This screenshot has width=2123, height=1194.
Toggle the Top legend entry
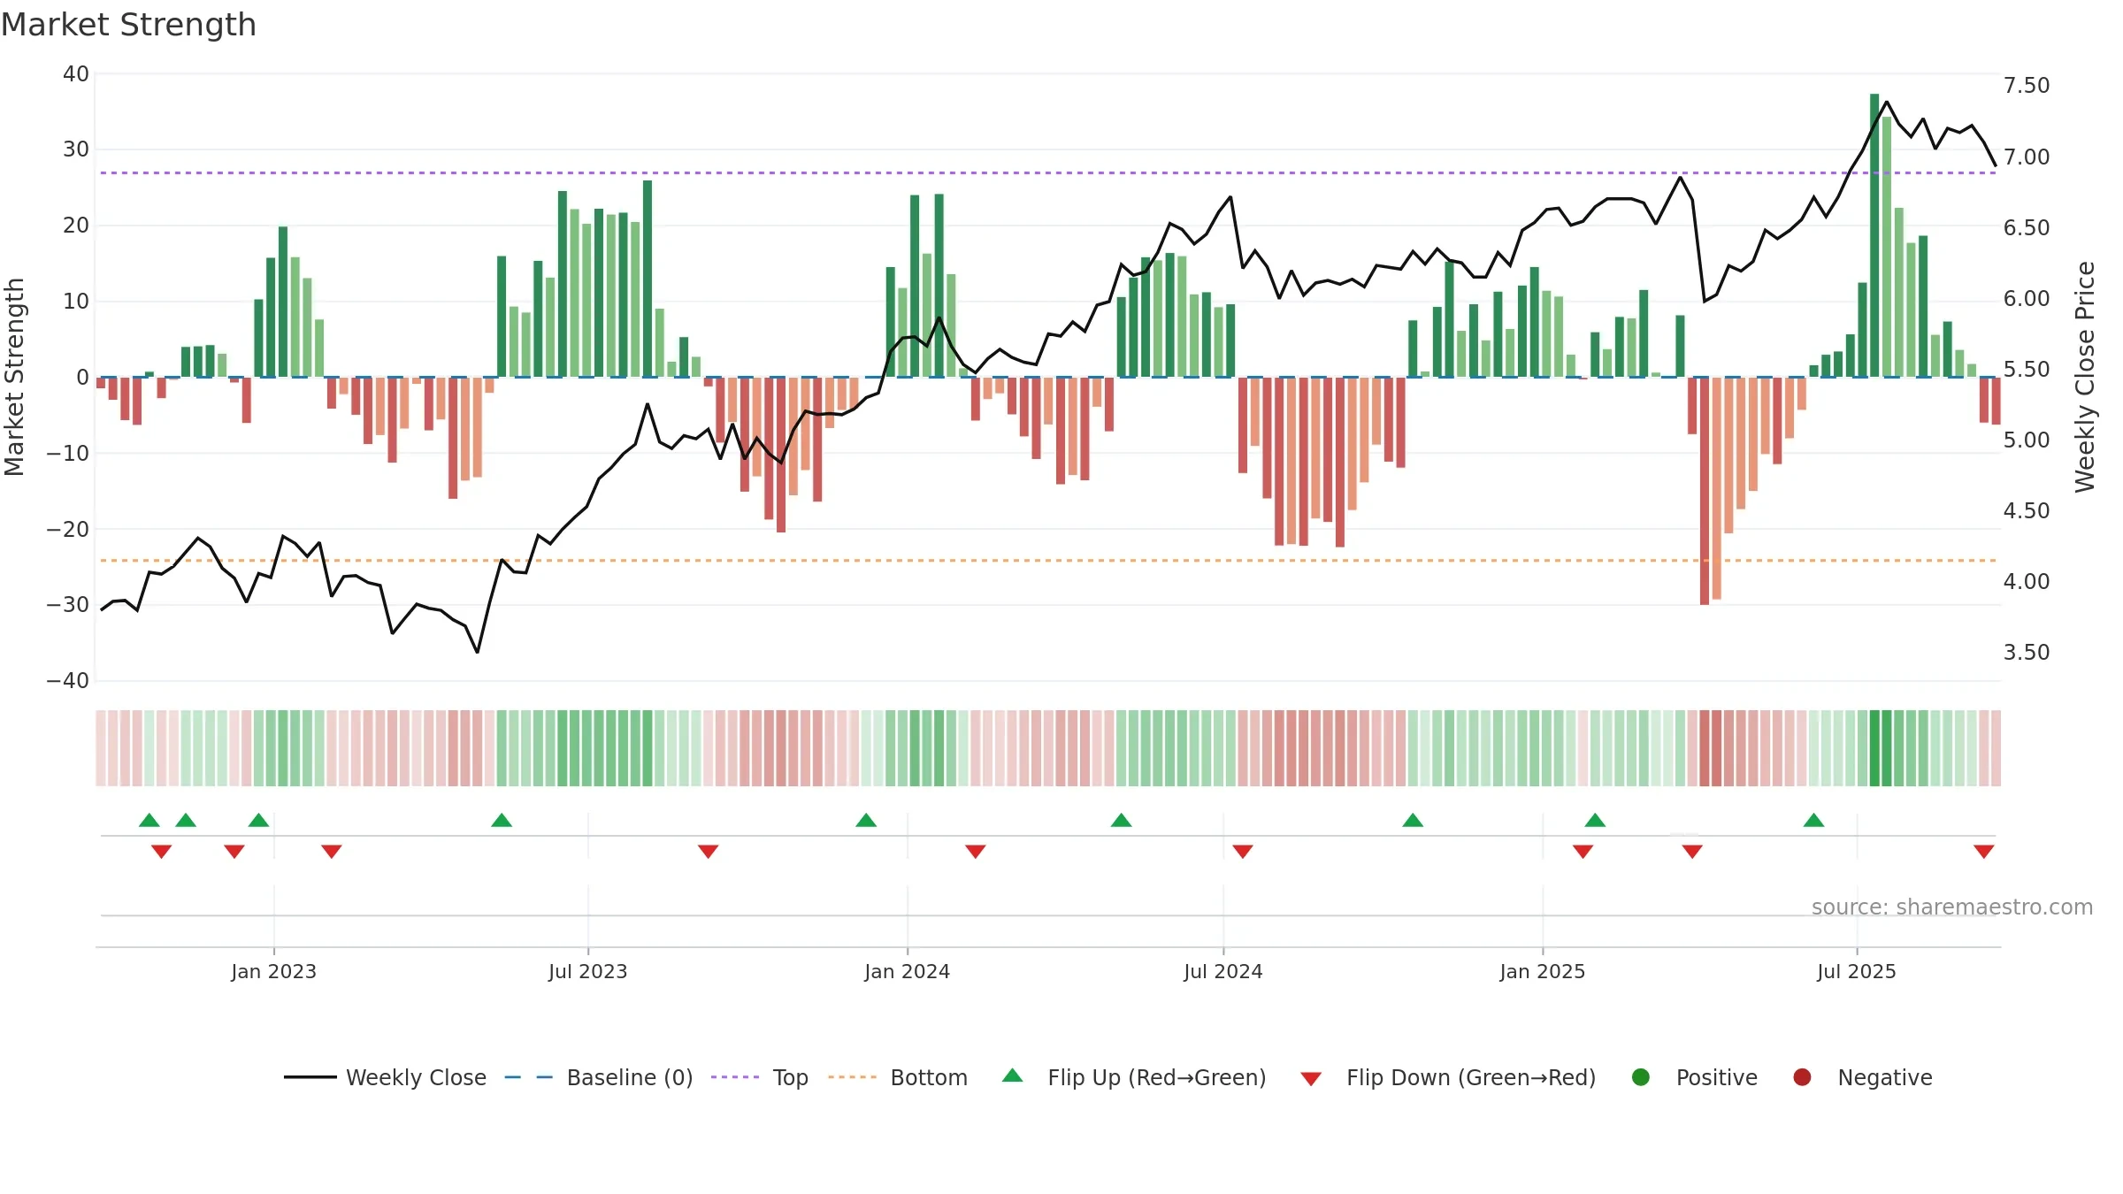pos(759,1077)
